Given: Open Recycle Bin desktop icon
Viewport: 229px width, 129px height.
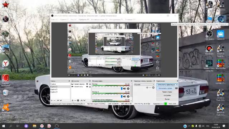Looking at the screenshot, I should [5, 94].
